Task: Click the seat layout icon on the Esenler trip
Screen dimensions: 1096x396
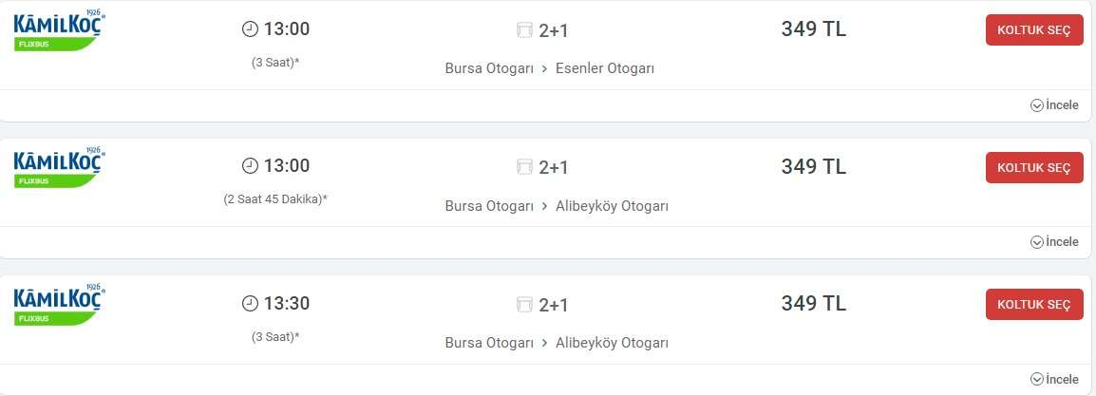Action: click(524, 30)
